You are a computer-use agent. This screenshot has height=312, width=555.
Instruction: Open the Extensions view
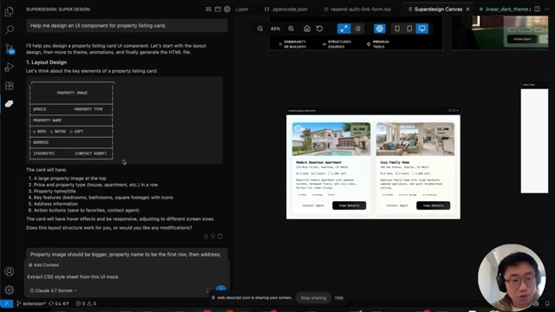pos(10,86)
